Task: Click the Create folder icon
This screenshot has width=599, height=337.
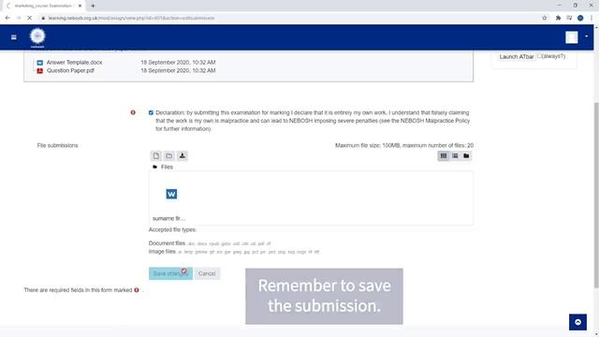Action: (168, 156)
